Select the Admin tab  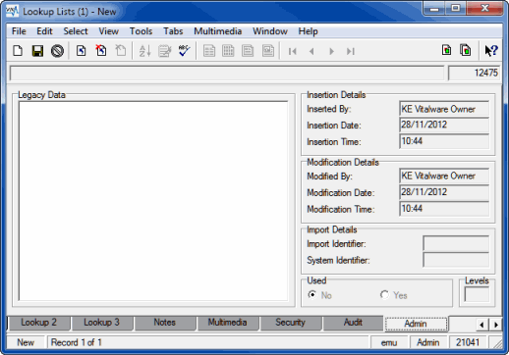(416, 324)
